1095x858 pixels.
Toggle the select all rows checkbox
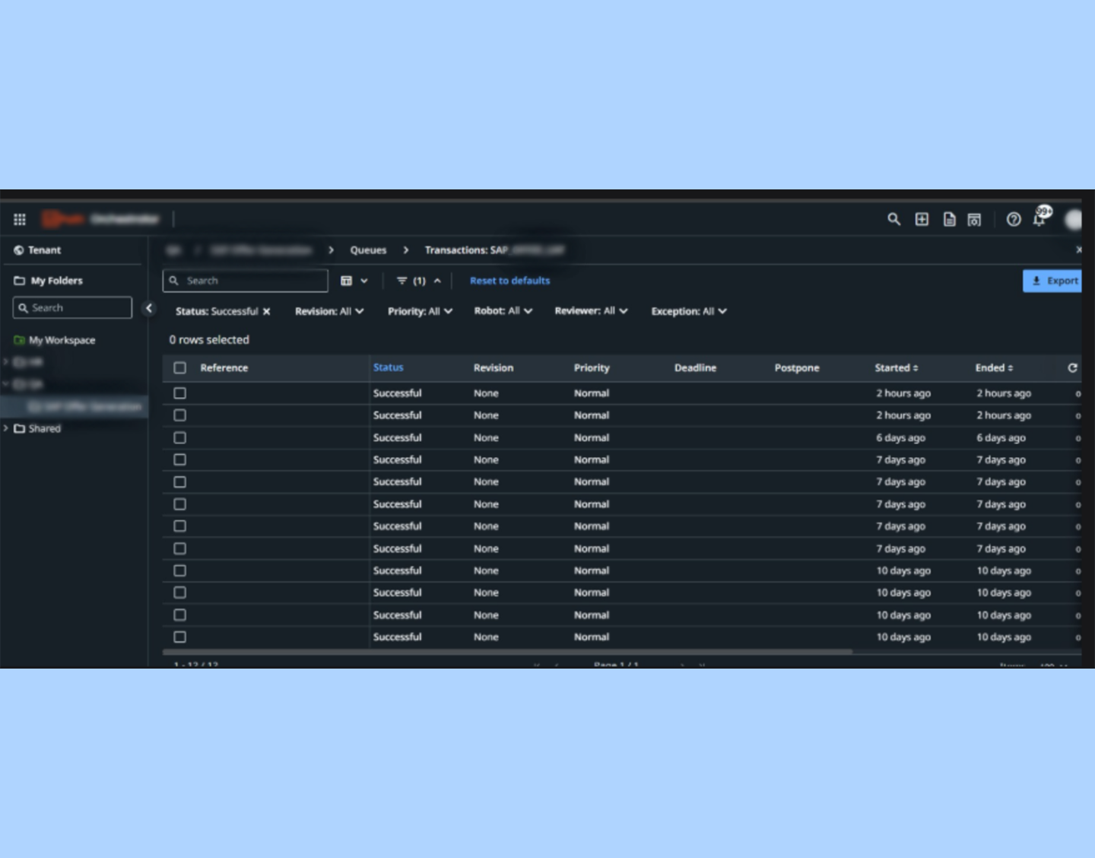coord(180,368)
